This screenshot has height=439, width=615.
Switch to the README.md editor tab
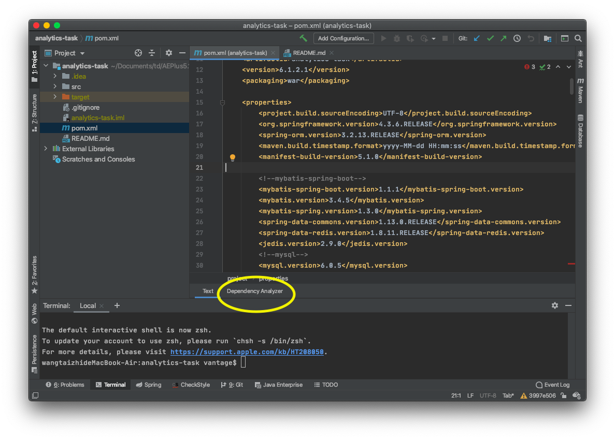pyautogui.click(x=309, y=52)
